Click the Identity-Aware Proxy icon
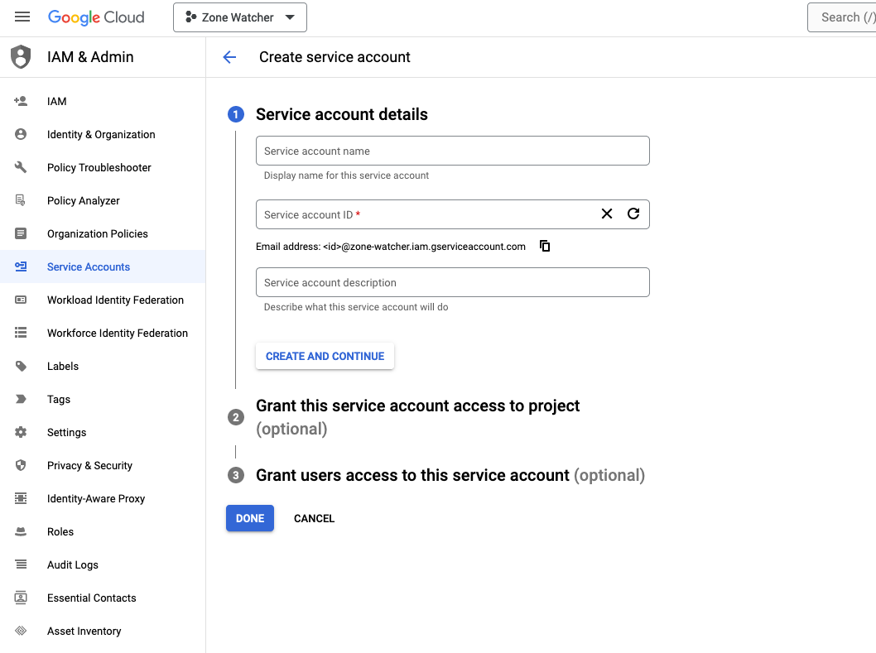Screen dimensions: 876x653 pyautogui.click(x=21, y=498)
